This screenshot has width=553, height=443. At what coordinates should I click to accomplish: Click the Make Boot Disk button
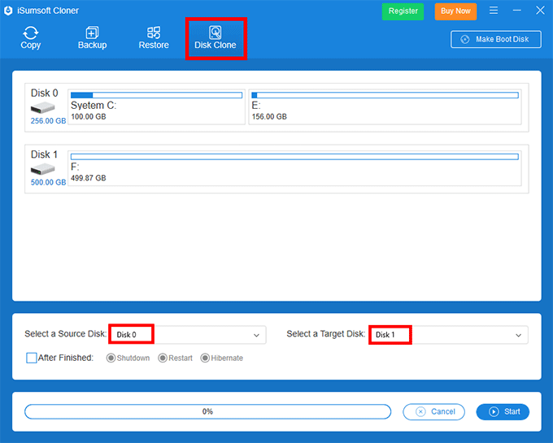click(496, 39)
